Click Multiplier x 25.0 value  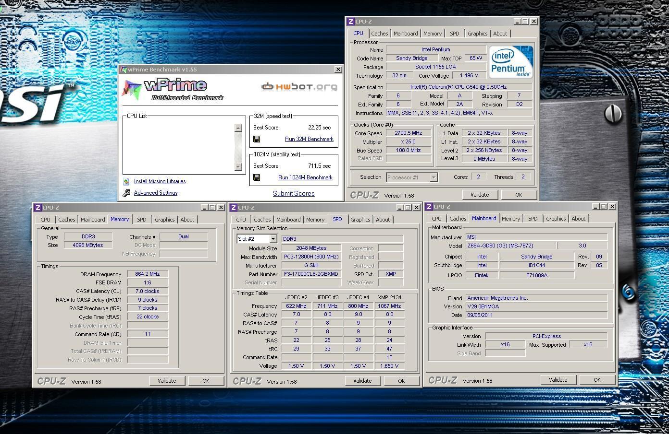click(x=409, y=142)
